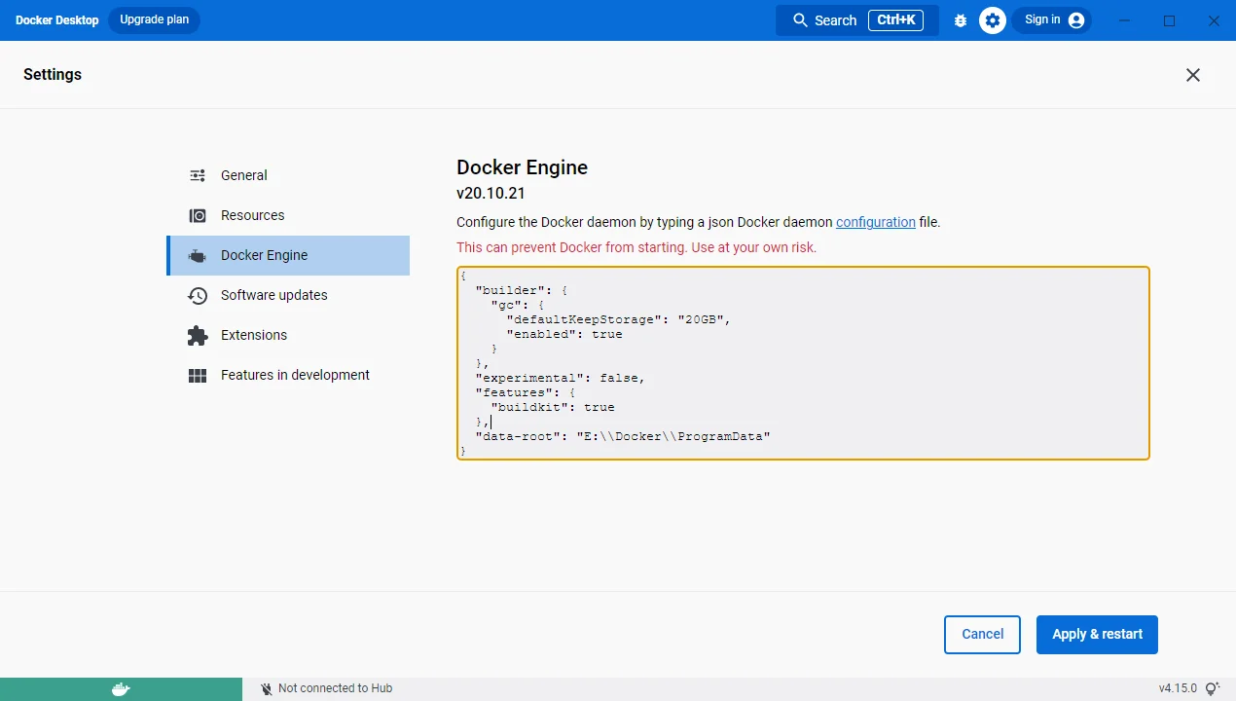
Task: Click the Resources disk icon
Action: 198,216
